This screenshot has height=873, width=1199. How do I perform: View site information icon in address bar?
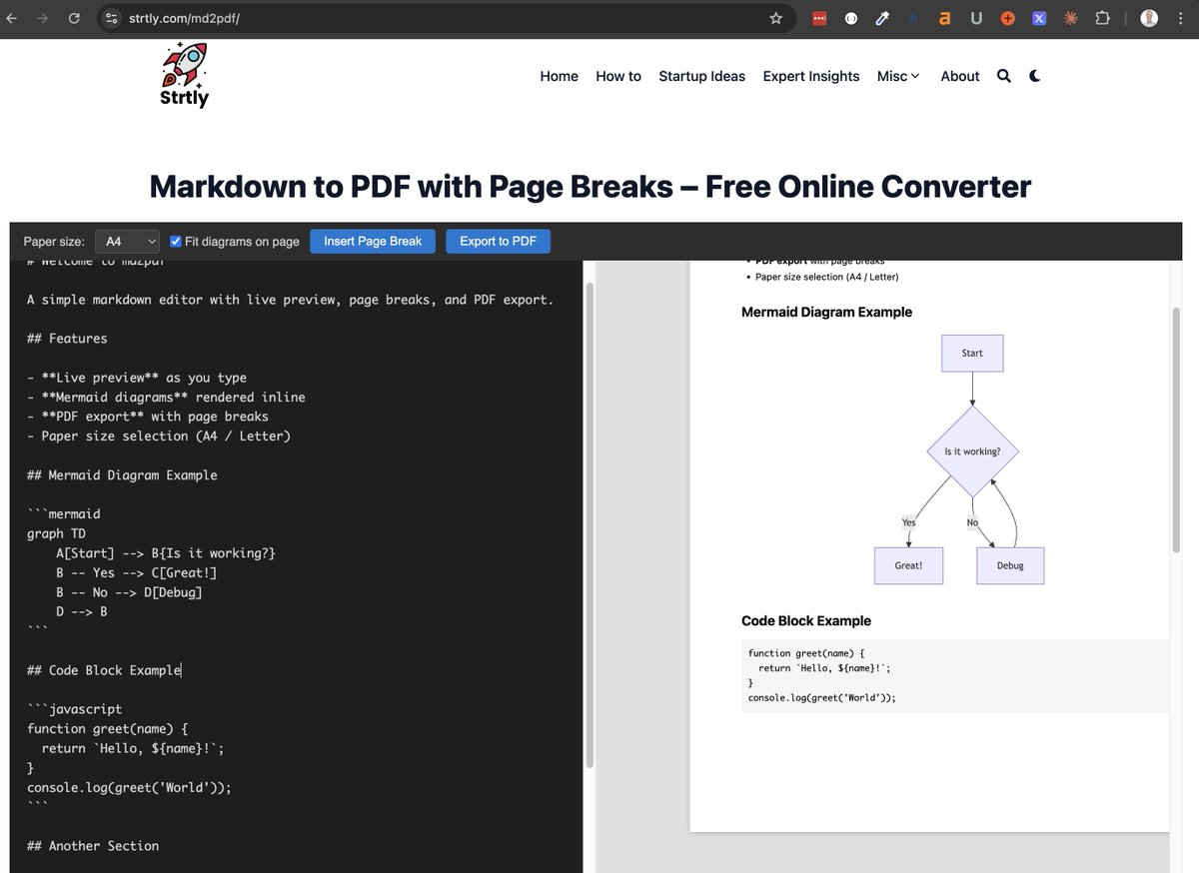pyautogui.click(x=112, y=18)
